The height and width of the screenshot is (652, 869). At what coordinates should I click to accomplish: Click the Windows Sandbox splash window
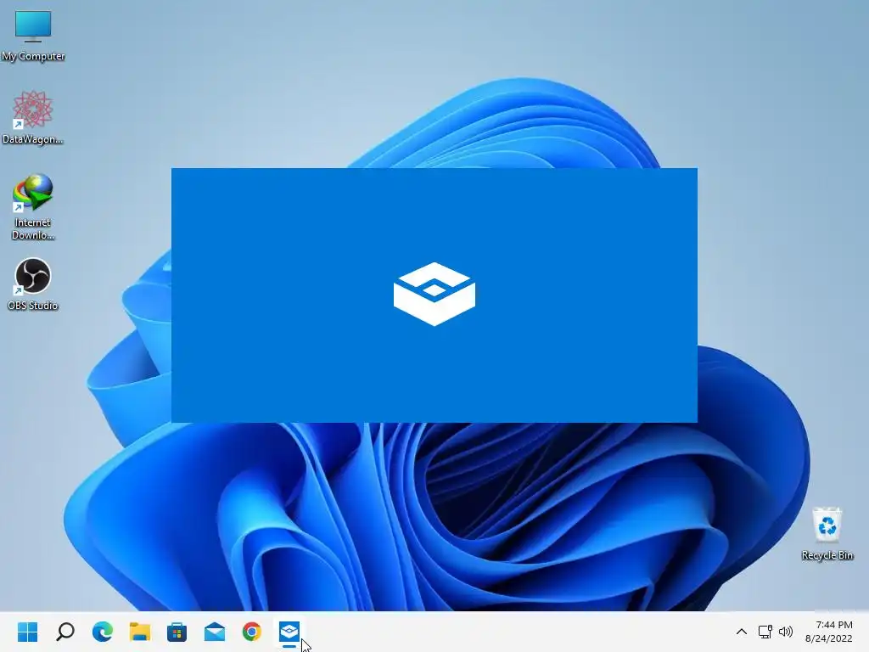[x=434, y=295]
